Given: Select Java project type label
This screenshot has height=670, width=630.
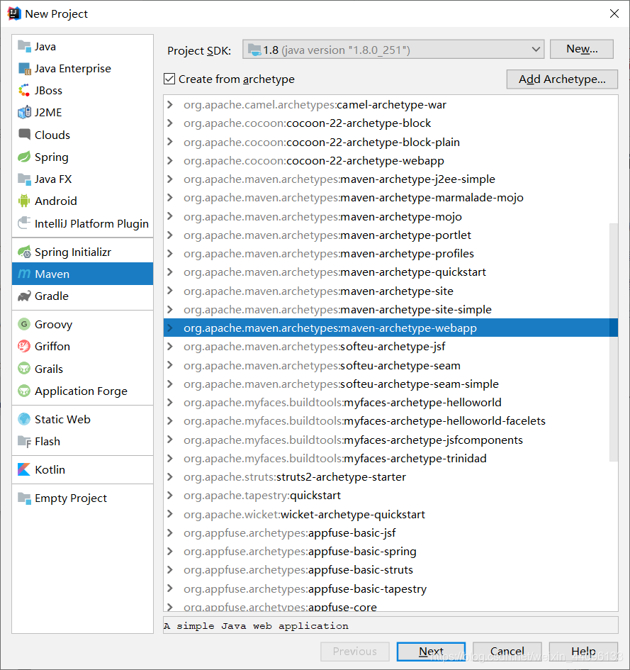Looking at the screenshot, I should point(45,47).
